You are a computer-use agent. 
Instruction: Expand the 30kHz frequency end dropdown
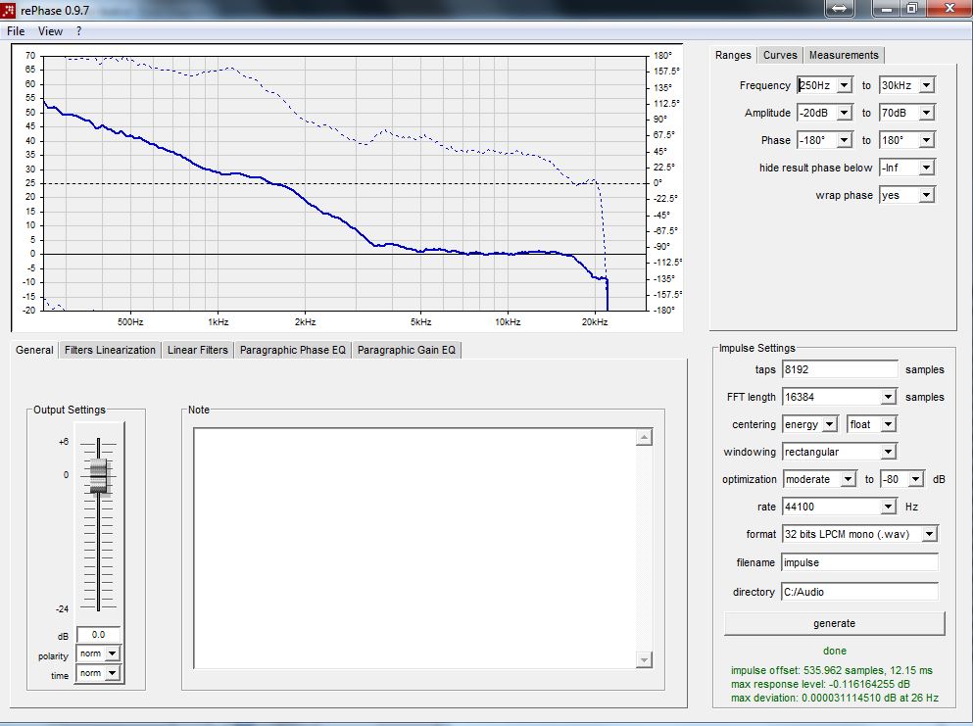click(926, 85)
